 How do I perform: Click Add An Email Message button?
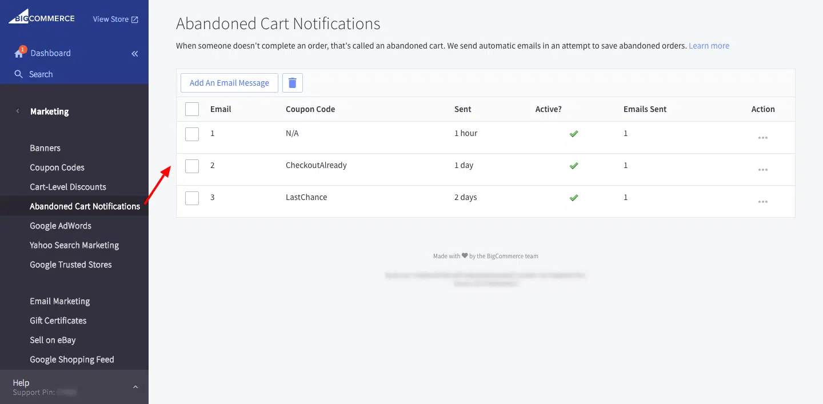229,83
